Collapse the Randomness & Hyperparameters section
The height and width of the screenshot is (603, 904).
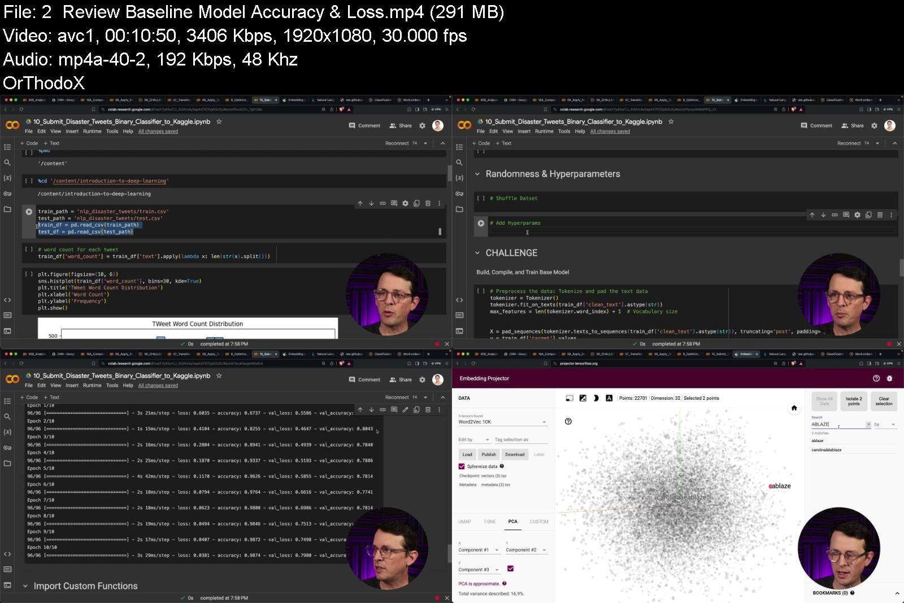point(477,174)
